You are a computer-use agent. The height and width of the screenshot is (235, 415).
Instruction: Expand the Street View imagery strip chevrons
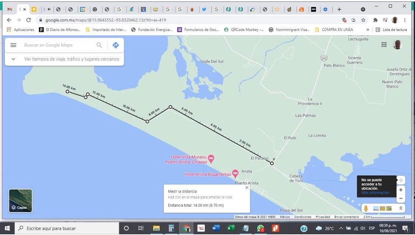[401, 208]
